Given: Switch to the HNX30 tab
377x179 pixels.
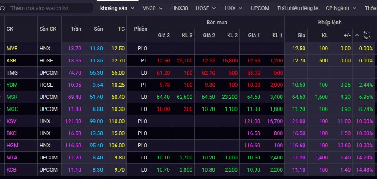Looking at the screenshot, I should tap(179, 8).
